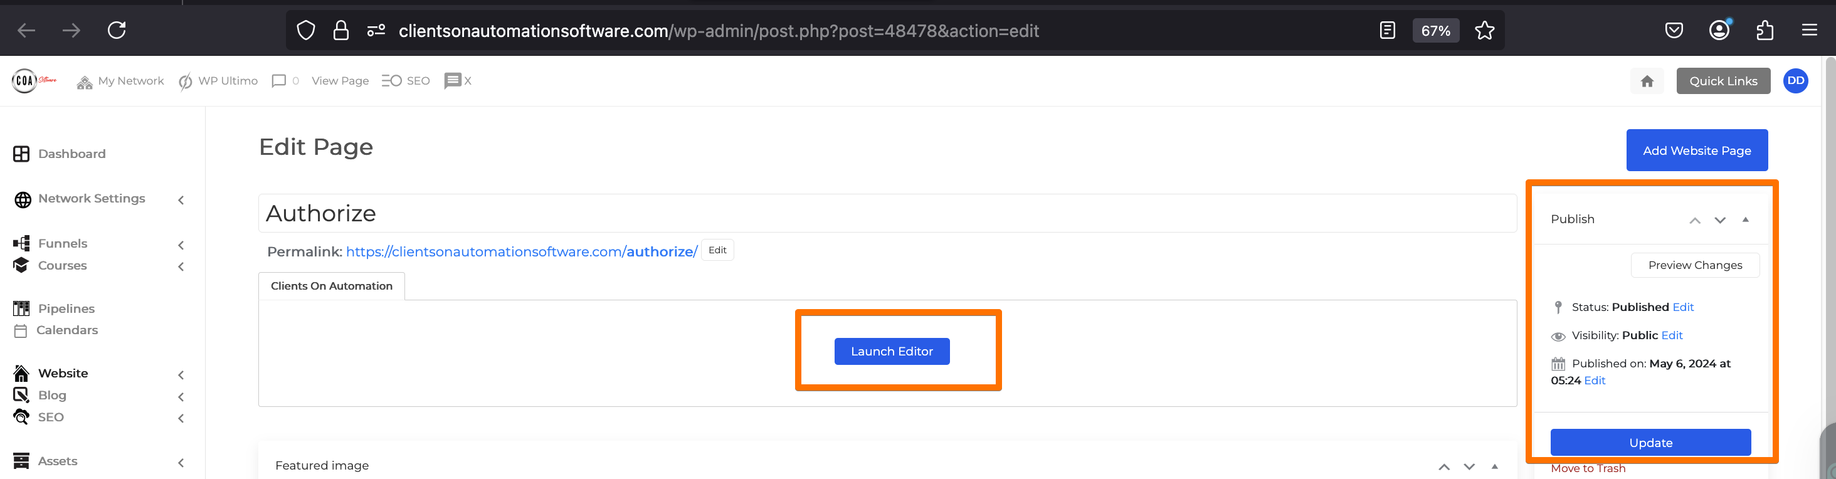Open the authorize permalink URL

(522, 251)
